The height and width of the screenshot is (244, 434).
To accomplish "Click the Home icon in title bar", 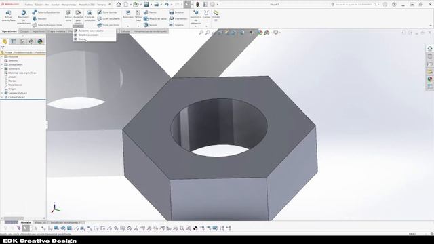I will point(119,5).
